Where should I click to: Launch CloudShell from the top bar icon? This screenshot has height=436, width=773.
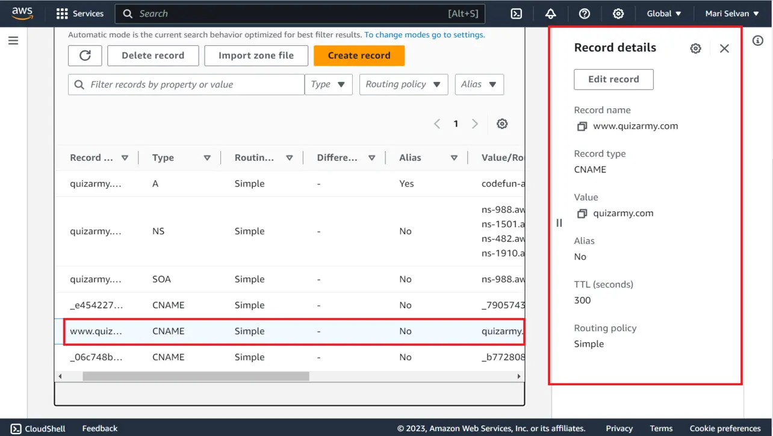(x=517, y=13)
